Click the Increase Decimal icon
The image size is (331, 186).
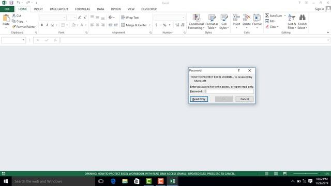tap(177, 25)
